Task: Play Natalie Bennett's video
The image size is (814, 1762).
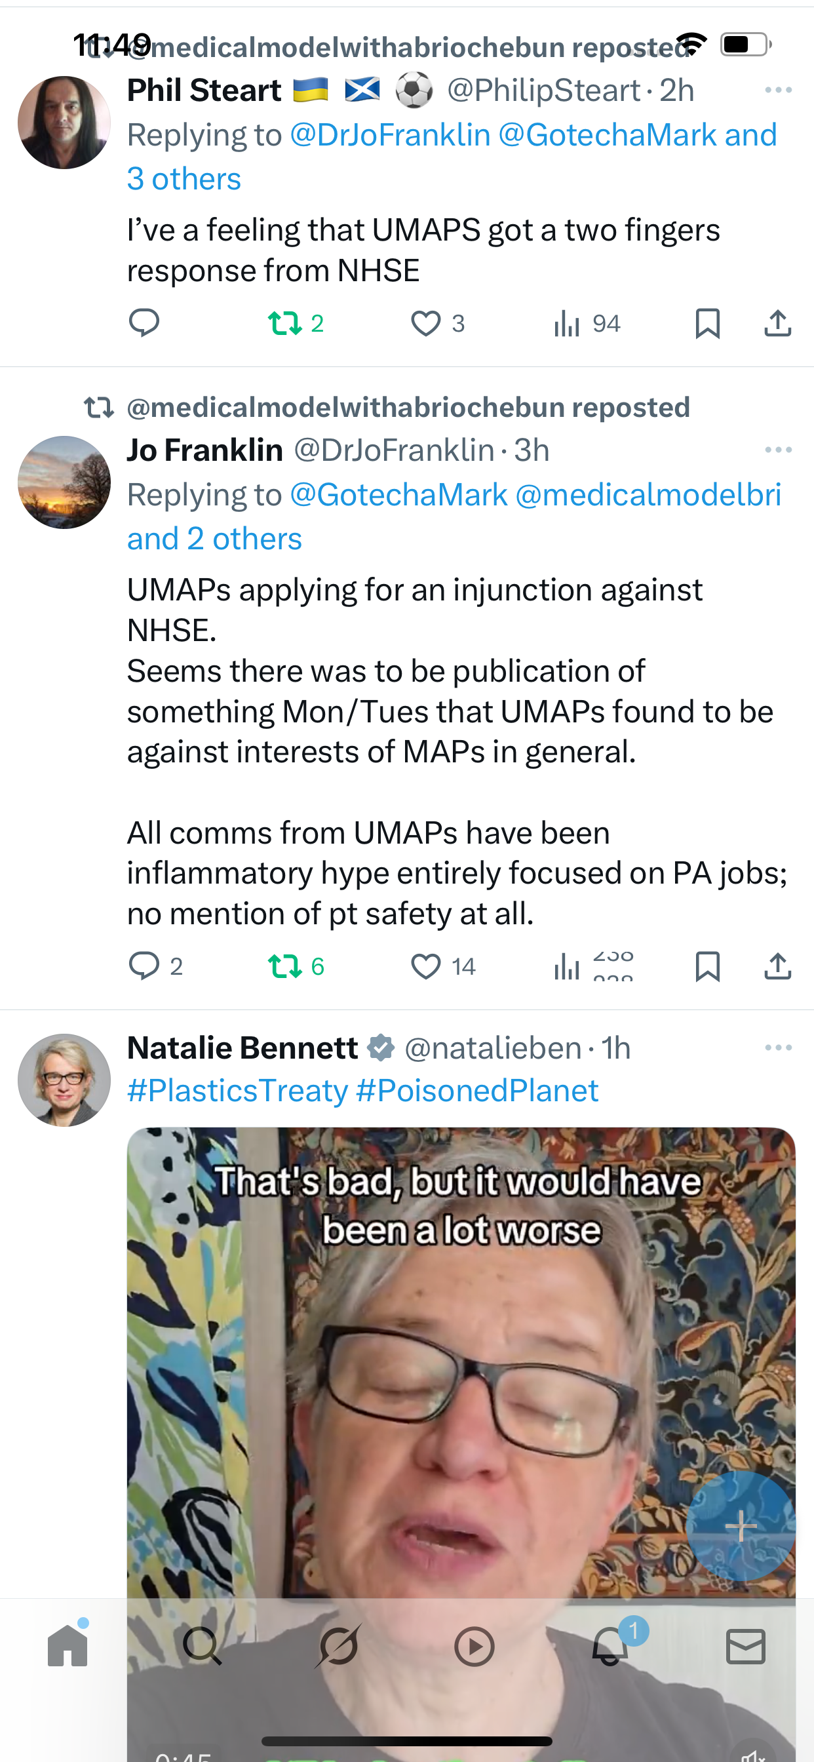Action: (461, 1368)
